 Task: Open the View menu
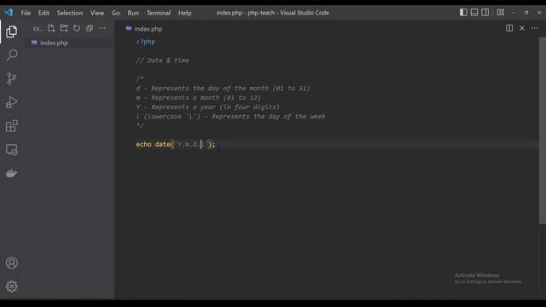(x=97, y=13)
